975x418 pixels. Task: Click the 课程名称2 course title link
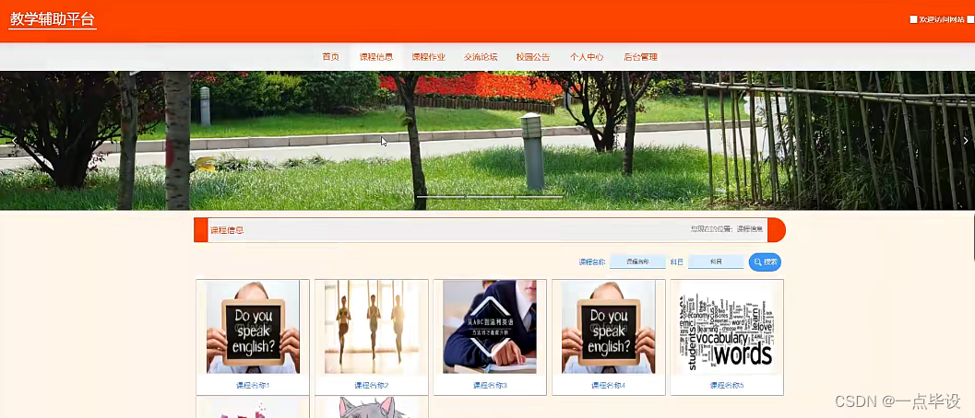pyautogui.click(x=371, y=386)
